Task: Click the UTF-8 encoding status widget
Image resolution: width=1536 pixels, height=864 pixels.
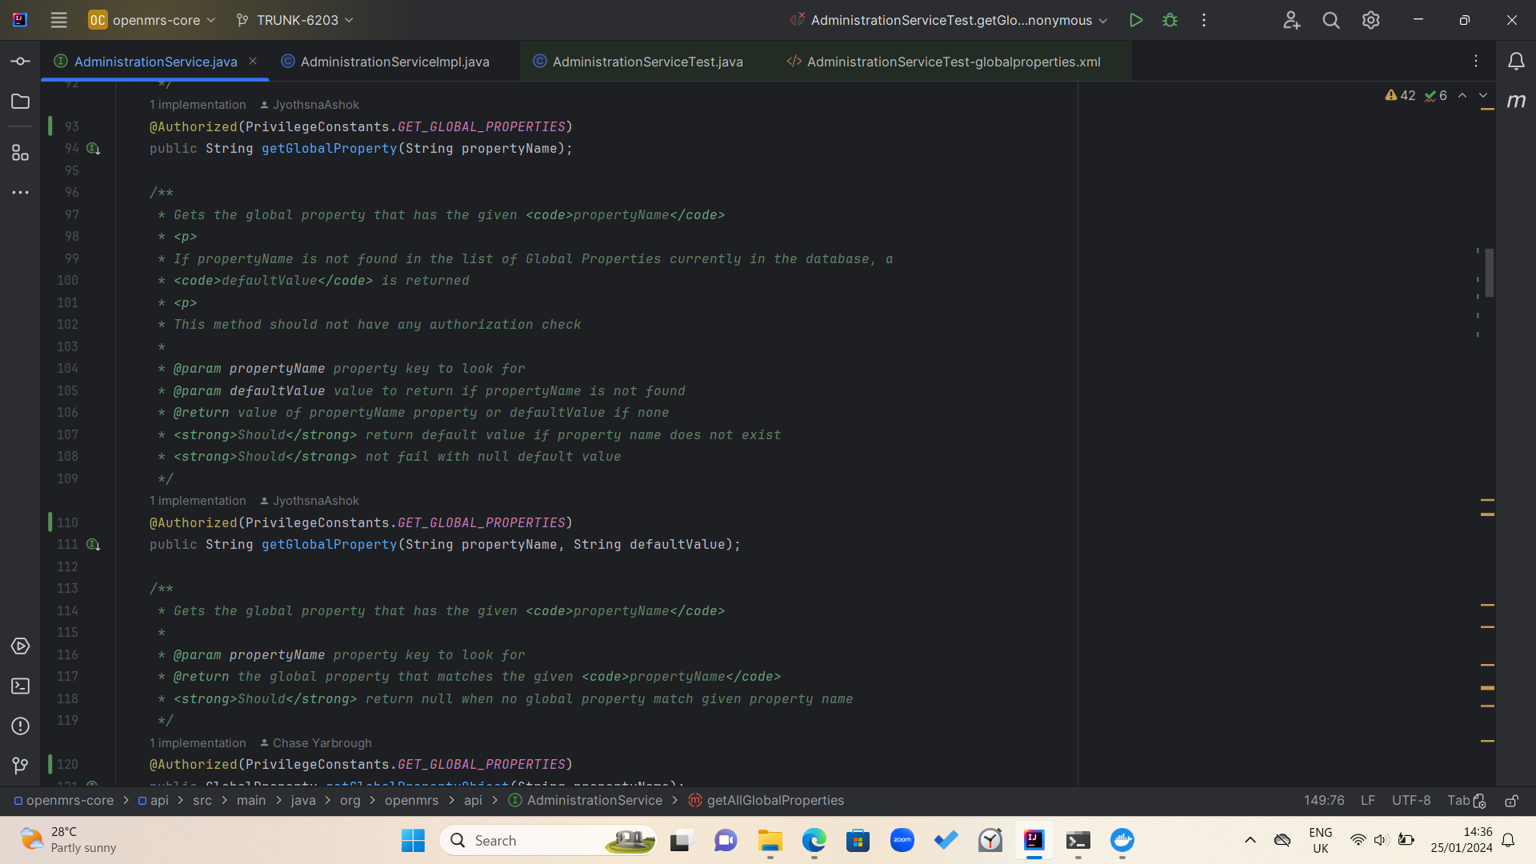Action: [x=1410, y=800]
